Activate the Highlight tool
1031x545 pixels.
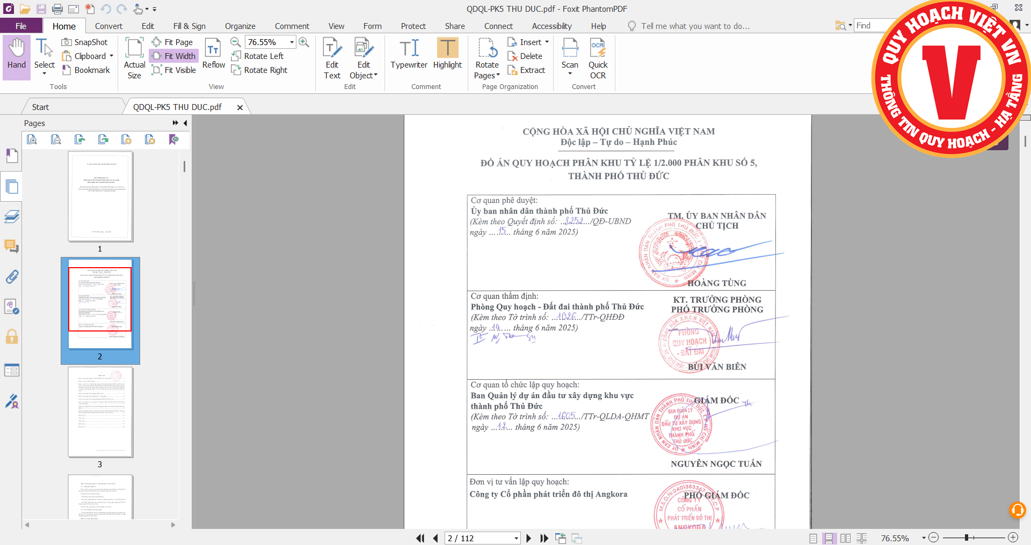click(x=447, y=54)
